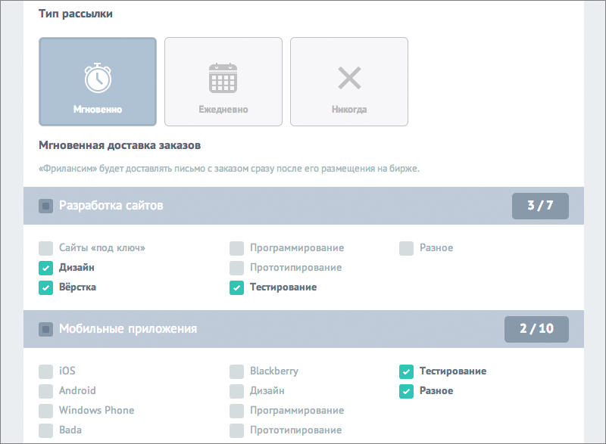Enable the iOS checkbox
This screenshot has height=444, width=606.
pos(45,371)
